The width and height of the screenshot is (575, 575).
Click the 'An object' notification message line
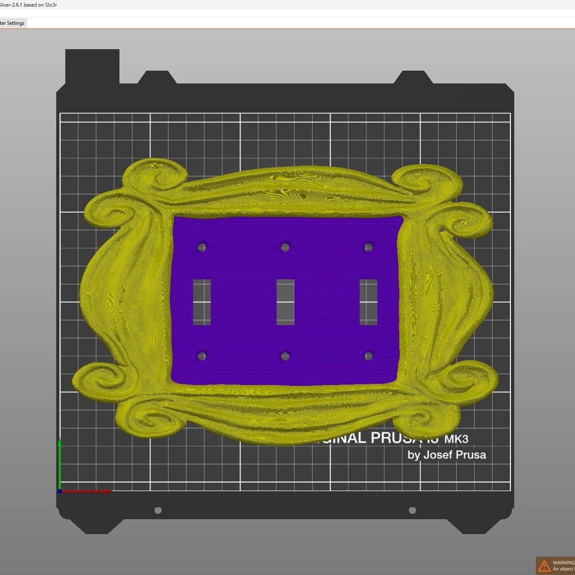563,569
